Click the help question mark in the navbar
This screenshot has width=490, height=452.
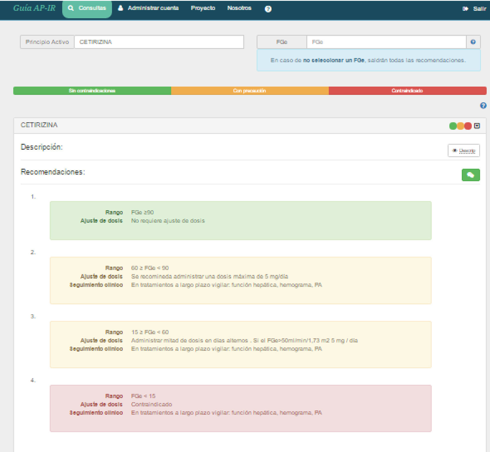268,9
